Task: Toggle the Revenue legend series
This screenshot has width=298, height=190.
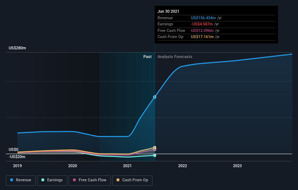Action: pos(21,180)
